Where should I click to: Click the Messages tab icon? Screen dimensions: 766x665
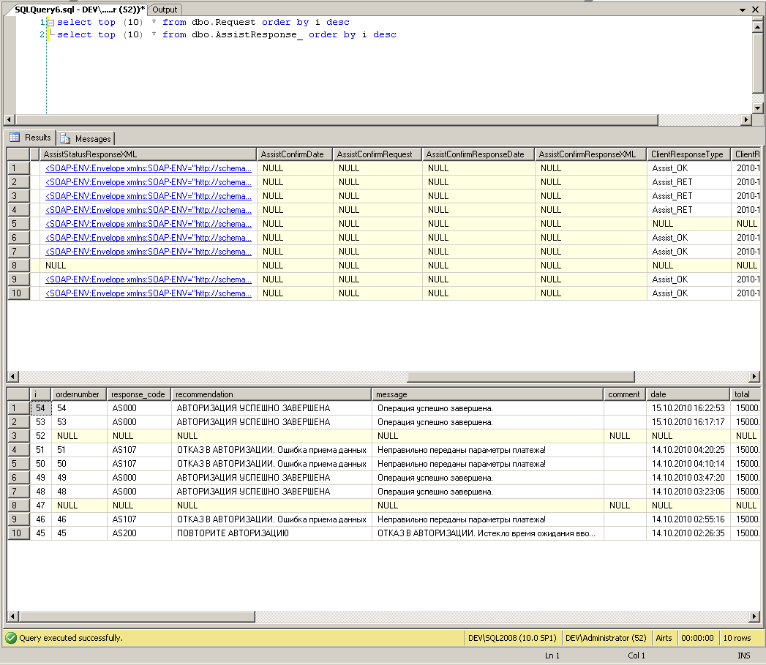click(x=64, y=138)
